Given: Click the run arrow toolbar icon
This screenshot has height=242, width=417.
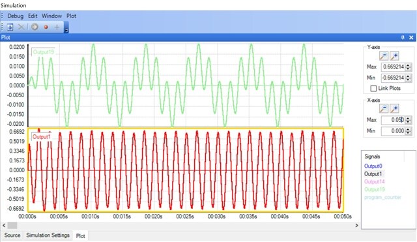Looking at the screenshot, I should click(x=35, y=27).
